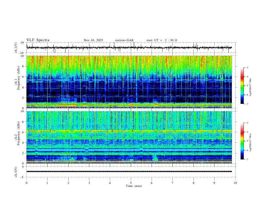Image resolution: width=265 pixels, height=205 pixels.
Task: Click the ch.1 "Frequency (kHz)" axis label
Action: [x=18, y=78]
